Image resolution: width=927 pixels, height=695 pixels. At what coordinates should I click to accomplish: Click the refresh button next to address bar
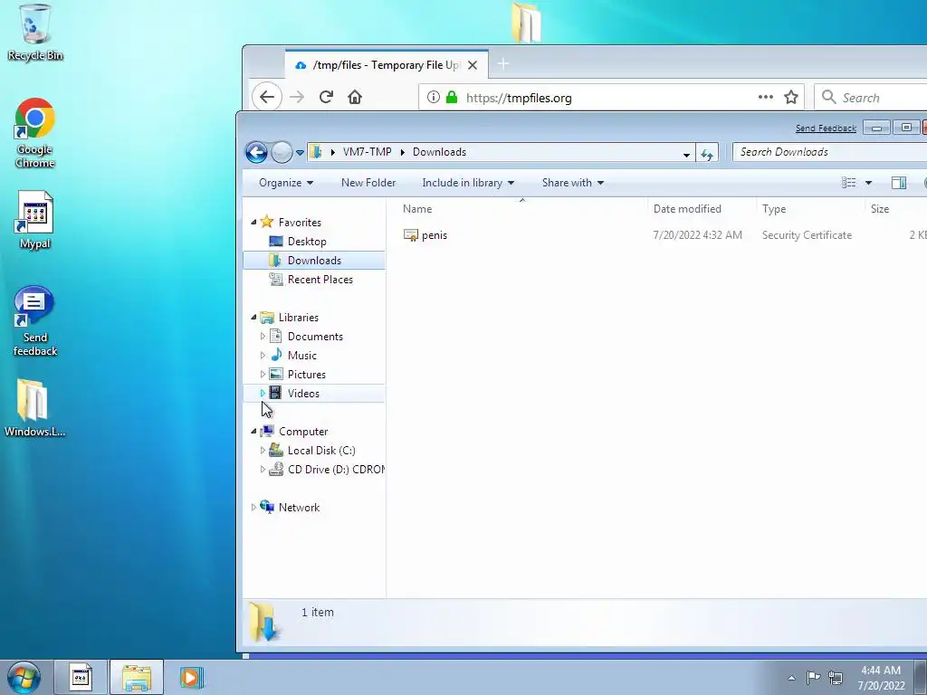pos(706,154)
